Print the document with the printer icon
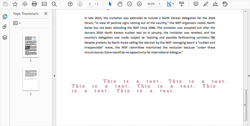The width and height of the screenshot is (250, 126). coord(34,4)
